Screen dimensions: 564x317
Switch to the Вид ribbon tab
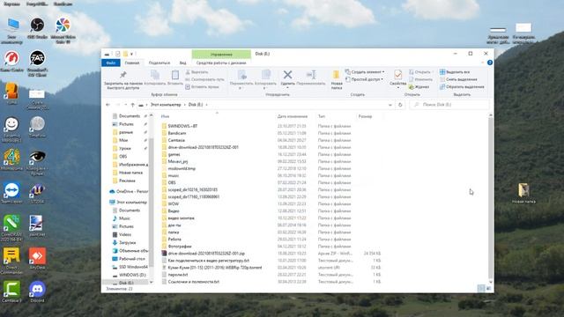(182, 63)
